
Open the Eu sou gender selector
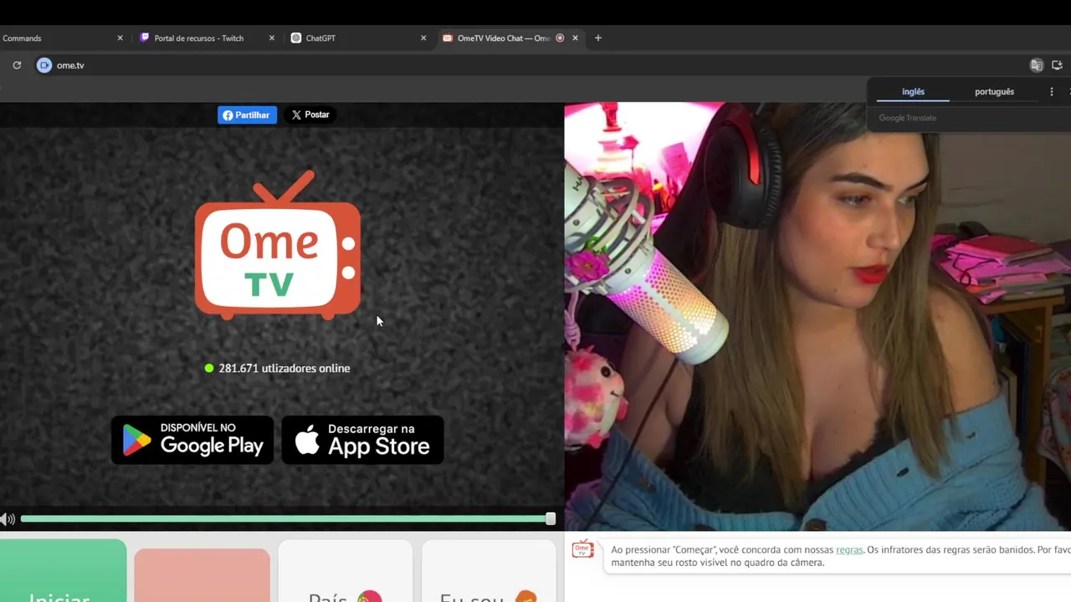point(489,571)
